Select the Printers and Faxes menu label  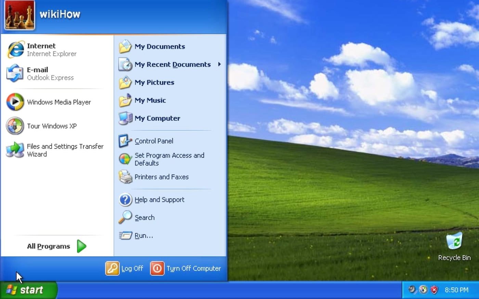click(161, 177)
